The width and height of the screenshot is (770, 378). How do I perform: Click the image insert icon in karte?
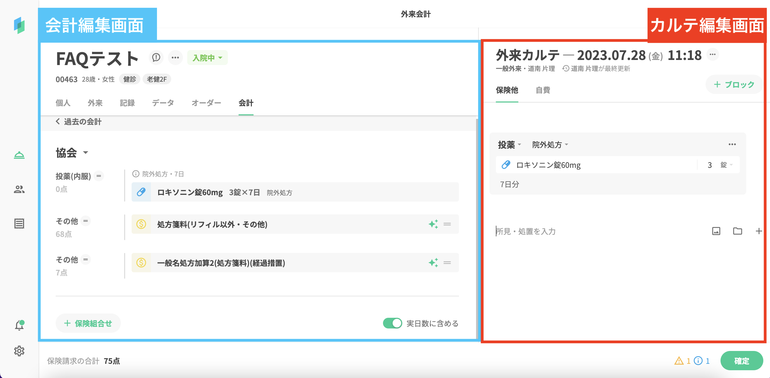click(716, 231)
